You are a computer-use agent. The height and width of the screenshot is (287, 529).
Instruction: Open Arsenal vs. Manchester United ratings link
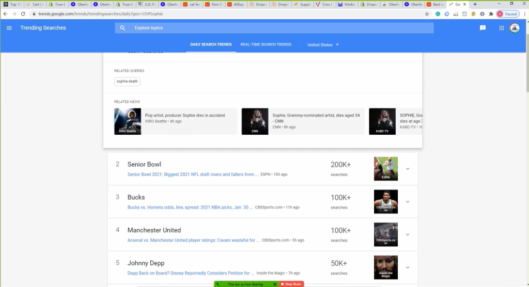193,240
